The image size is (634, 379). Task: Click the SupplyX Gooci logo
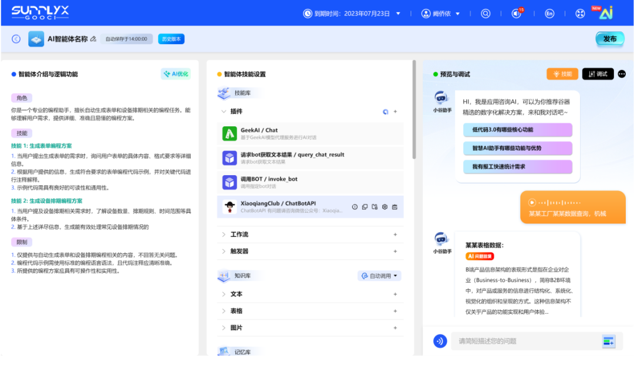coord(40,12)
